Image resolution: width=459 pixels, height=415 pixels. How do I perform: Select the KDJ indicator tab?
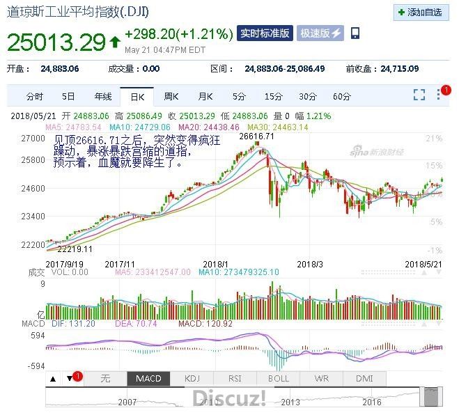pos(192,379)
